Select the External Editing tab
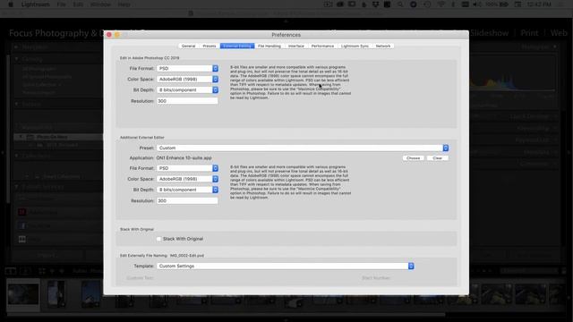The image size is (573, 322). (237, 46)
